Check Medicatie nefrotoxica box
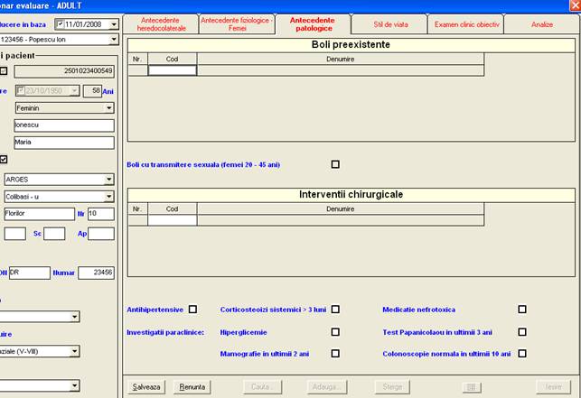This screenshot has width=581, height=398. [522, 310]
